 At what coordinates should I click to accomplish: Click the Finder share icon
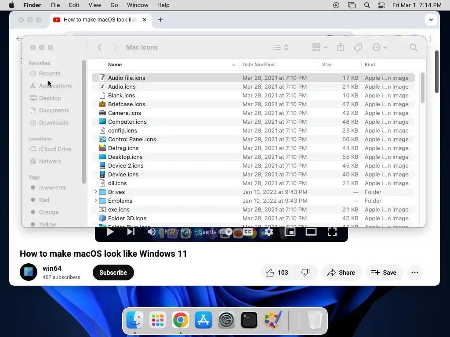point(341,47)
